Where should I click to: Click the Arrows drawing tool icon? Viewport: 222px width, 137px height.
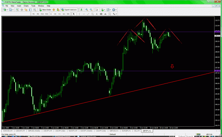[114, 14]
